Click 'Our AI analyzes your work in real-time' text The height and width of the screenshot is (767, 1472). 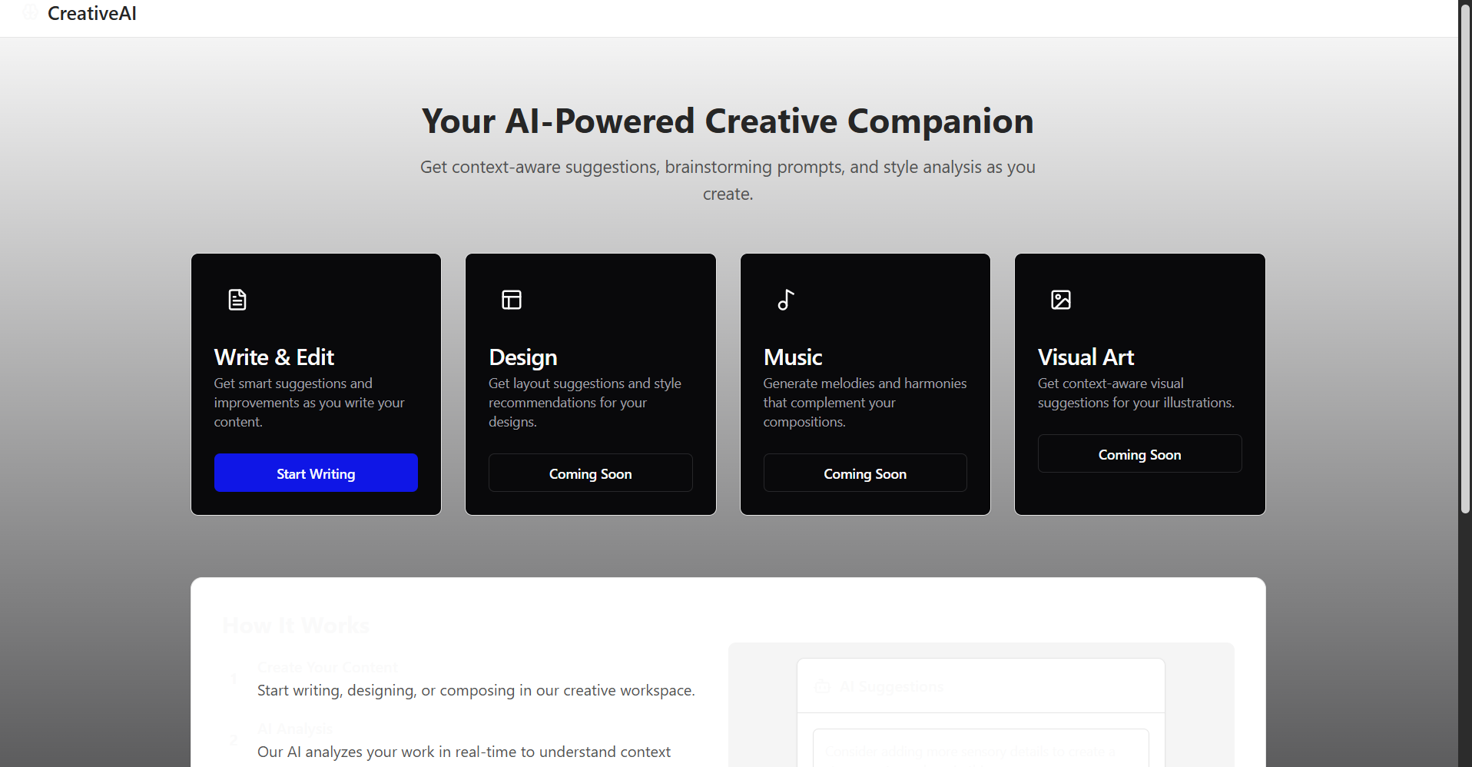click(464, 752)
